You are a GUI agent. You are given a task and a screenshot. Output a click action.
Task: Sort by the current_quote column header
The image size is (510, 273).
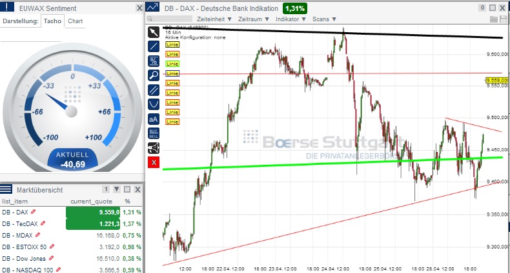click(91, 202)
